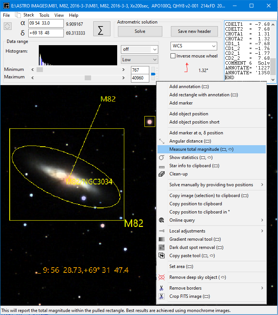278x315 pixels.
Task: Expand the Local adjustments submenu arrow
Action: [262, 231]
